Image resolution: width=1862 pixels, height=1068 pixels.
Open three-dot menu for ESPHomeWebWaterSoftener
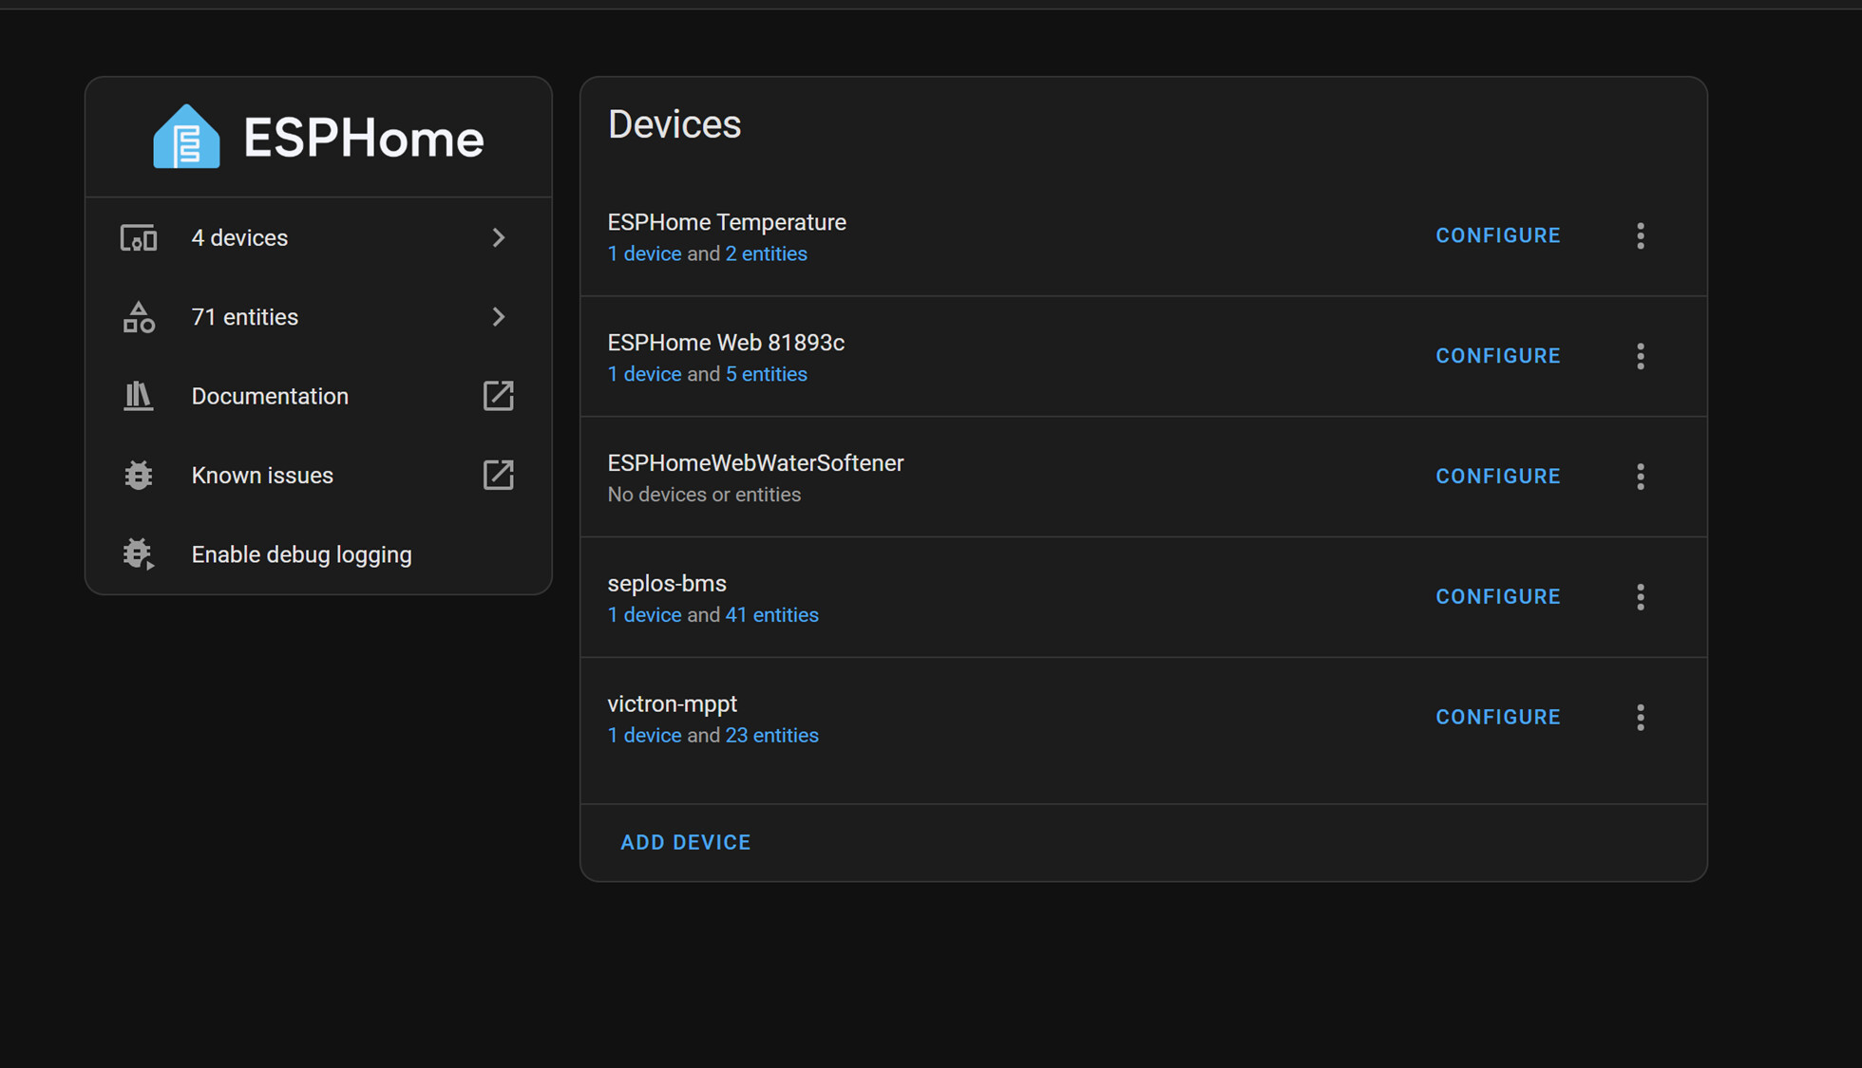pyautogui.click(x=1640, y=477)
